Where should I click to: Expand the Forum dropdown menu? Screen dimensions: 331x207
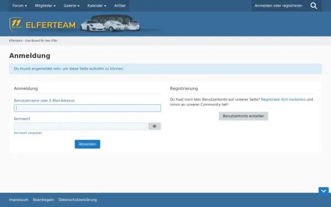tap(19, 6)
